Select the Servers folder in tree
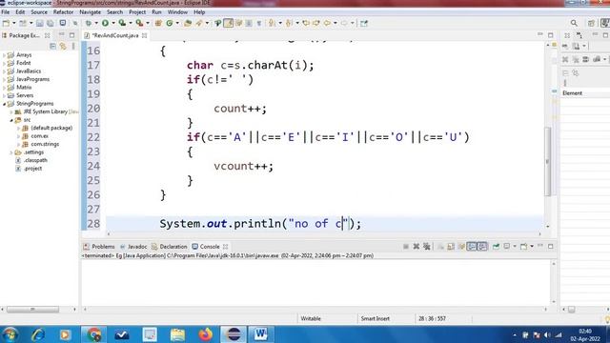Viewport: 610px width, 343px height. coord(25,95)
